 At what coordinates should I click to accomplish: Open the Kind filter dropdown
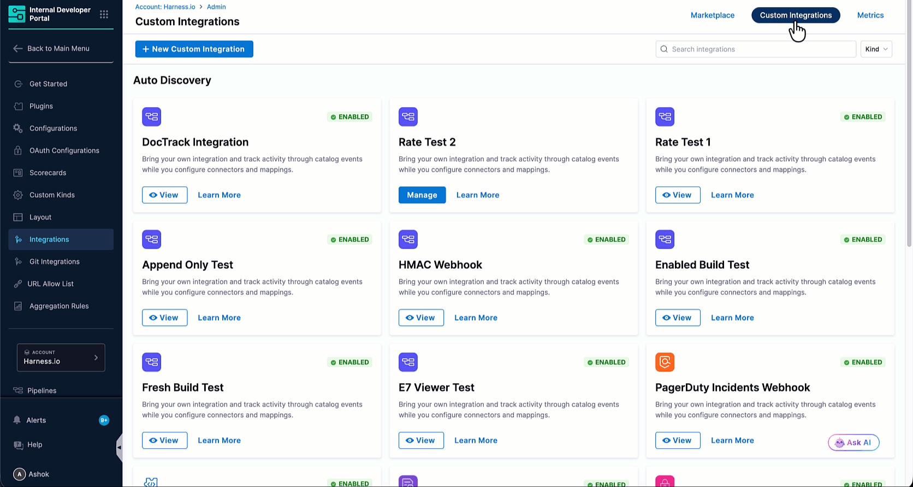(876, 49)
